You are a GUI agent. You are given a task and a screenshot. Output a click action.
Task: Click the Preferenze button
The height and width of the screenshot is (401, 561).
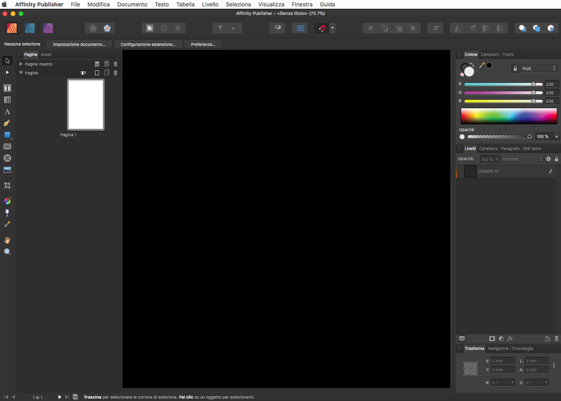pyautogui.click(x=203, y=44)
